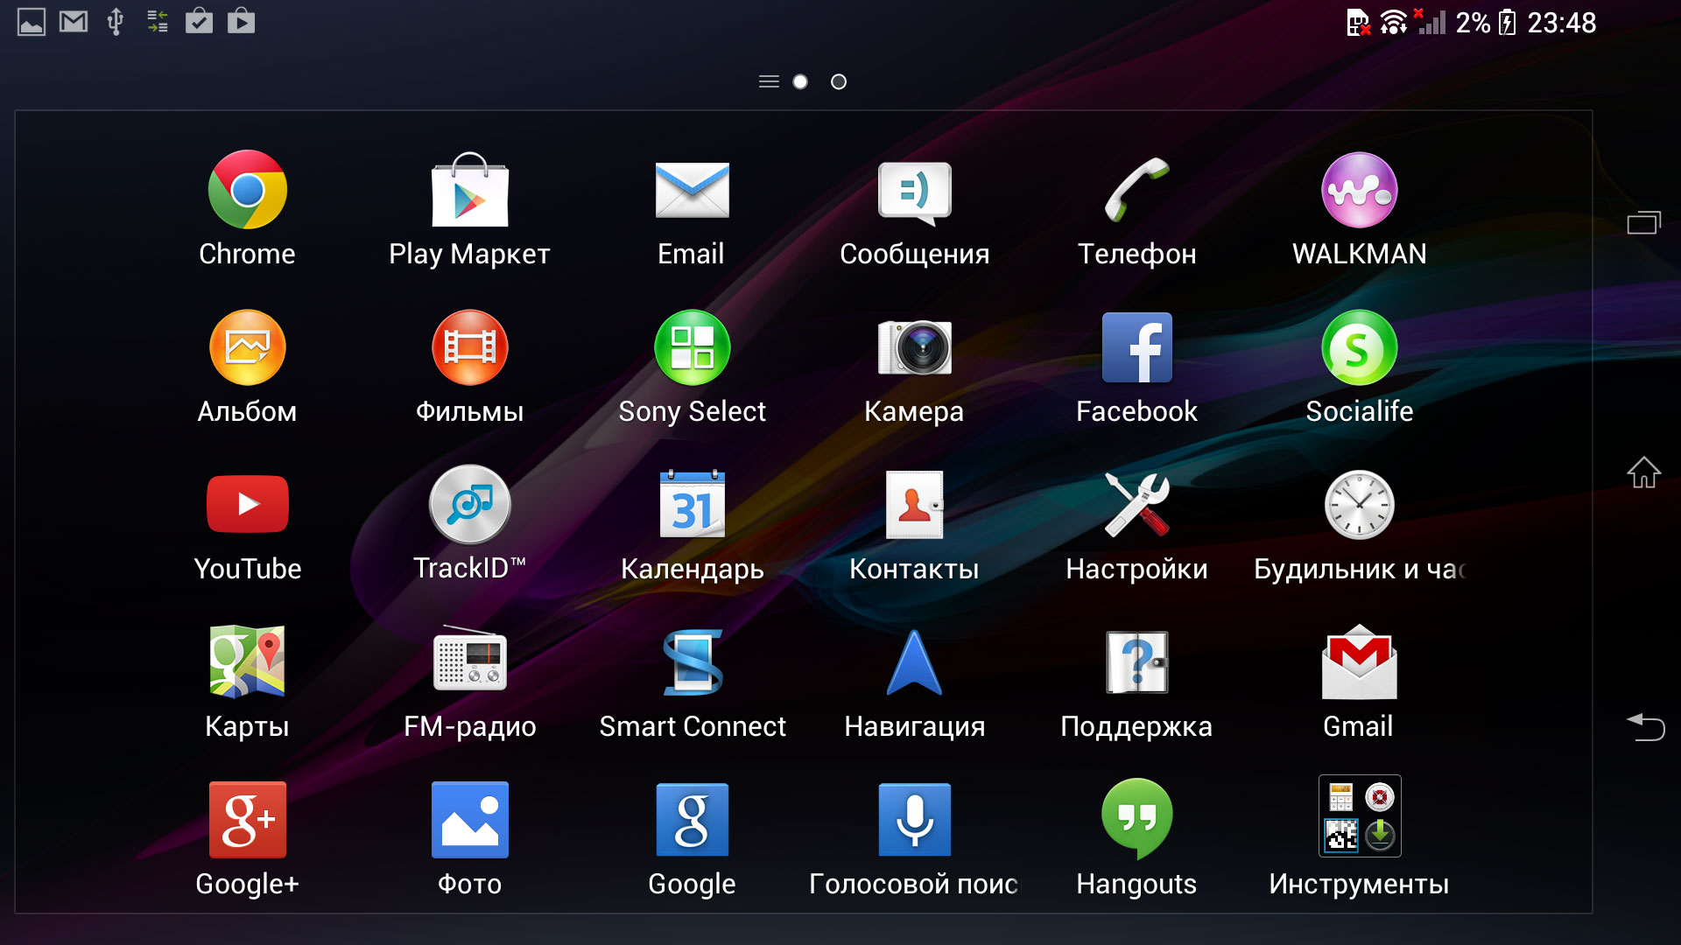Start the Навигация navigation app
The image size is (1681, 945).
pyautogui.click(x=914, y=682)
